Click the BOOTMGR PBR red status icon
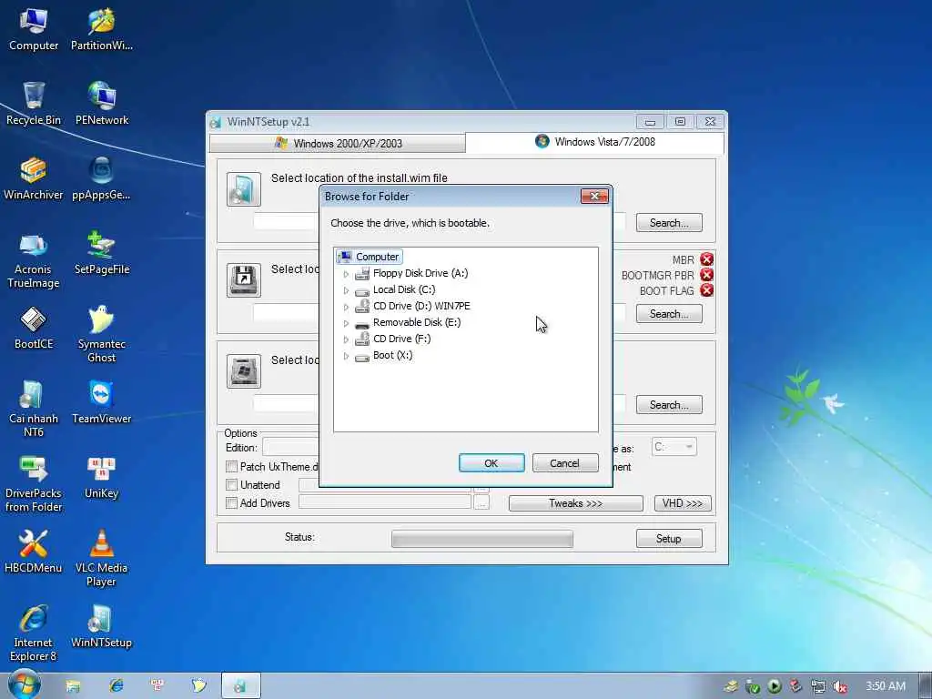The height and width of the screenshot is (699, 932). click(x=706, y=275)
